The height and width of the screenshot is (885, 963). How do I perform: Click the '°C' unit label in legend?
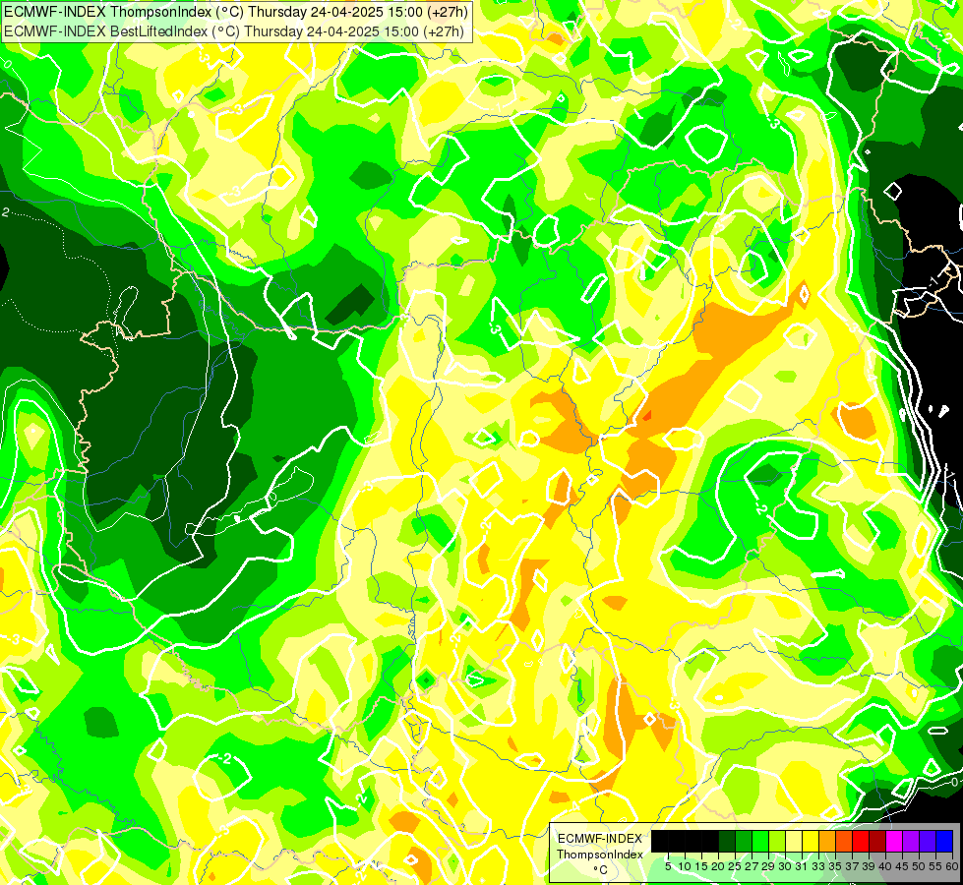coord(600,870)
